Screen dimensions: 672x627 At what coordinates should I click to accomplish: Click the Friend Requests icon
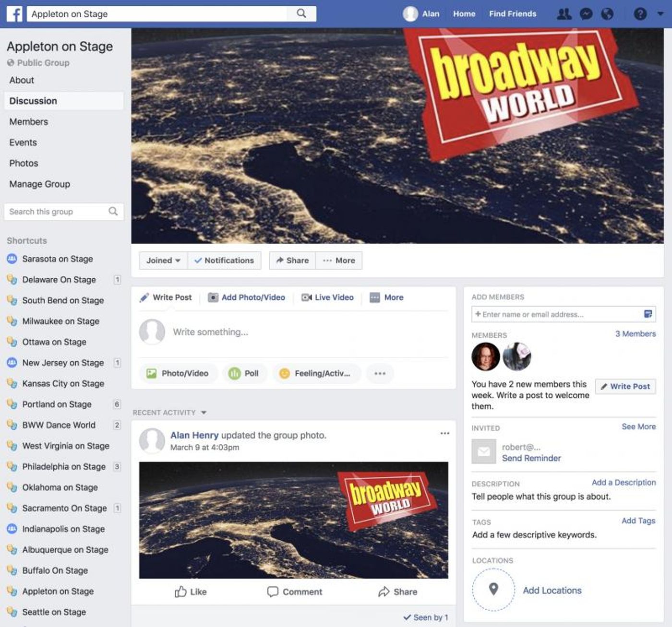tap(564, 14)
